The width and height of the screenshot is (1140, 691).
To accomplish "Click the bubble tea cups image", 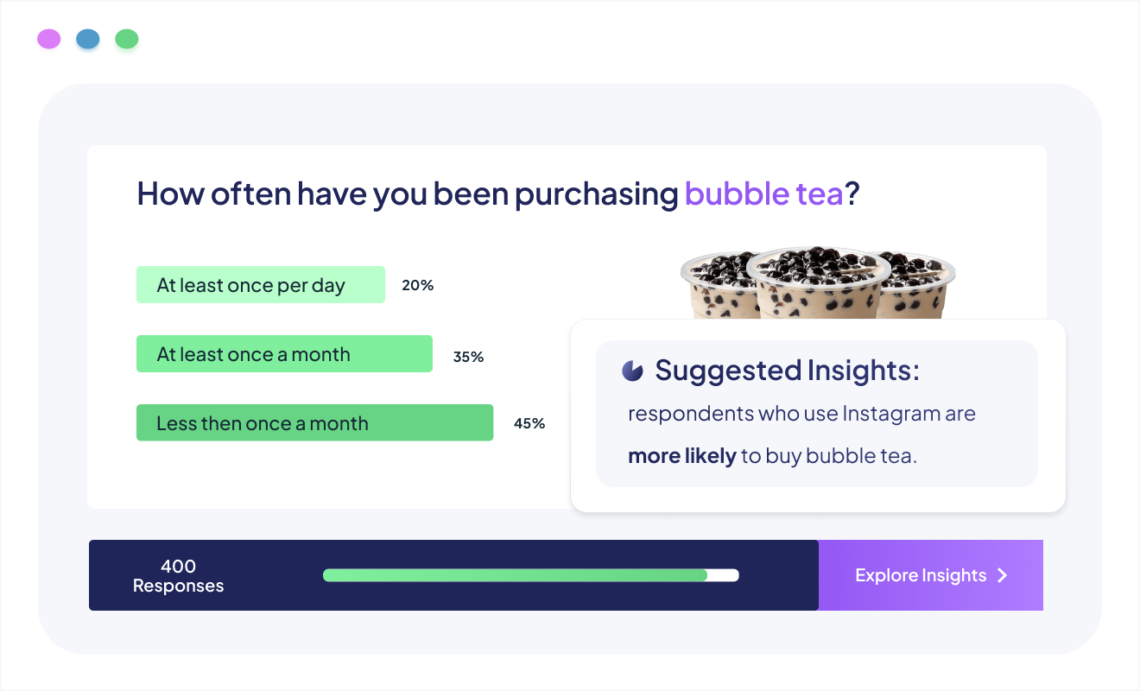I will (817, 283).
